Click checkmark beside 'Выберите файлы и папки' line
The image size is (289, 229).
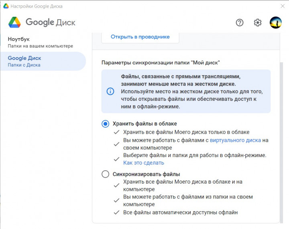pos(116,159)
